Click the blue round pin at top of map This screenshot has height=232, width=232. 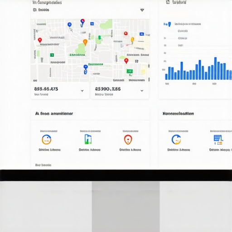pos(69,24)
